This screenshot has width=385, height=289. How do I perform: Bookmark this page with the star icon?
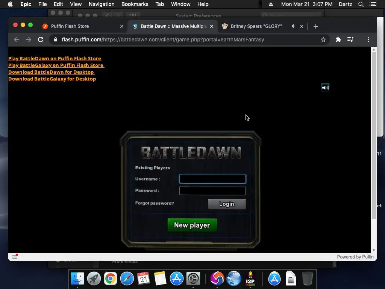click(323, 40)
